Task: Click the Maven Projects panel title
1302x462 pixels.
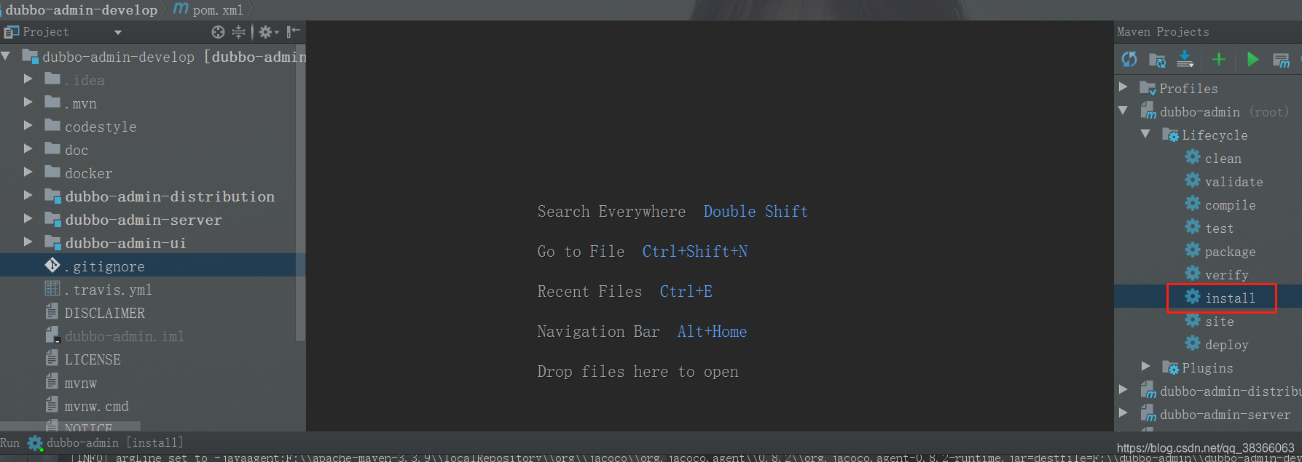Action: [1163, 31]
